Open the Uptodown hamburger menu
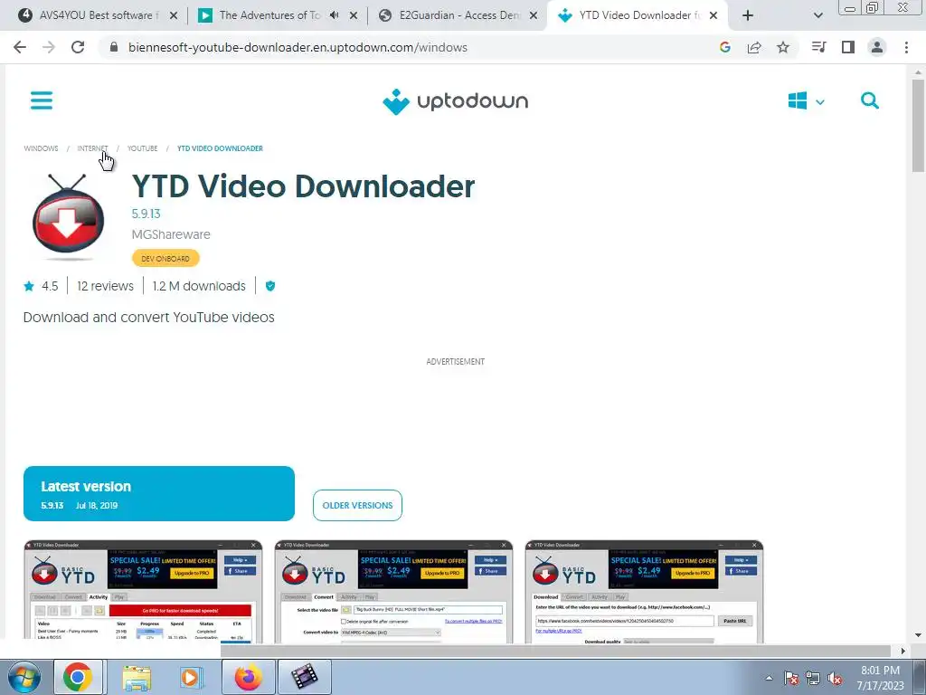926x695 pixels. (42, 100)
